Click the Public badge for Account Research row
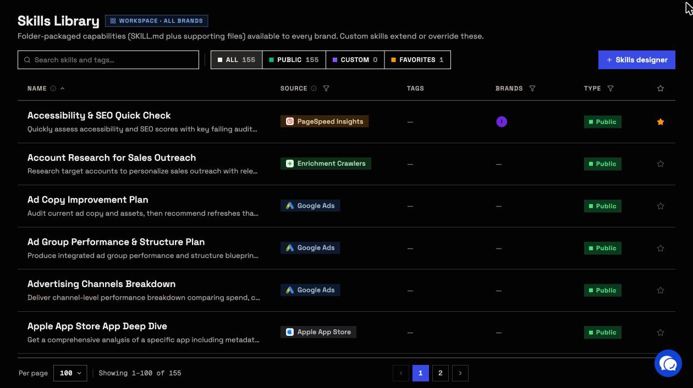Viewport: 693px width, 388px height. point(603,164)
